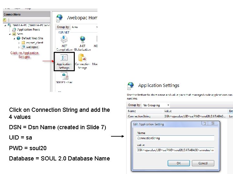Select Default Web Site in the tree
Image resolution: width=233 pixels, height=174 pixels.
point(30,38)
